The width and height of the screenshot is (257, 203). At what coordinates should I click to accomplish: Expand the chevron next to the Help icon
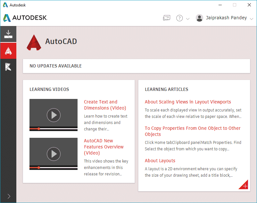[x=187, y=19]
